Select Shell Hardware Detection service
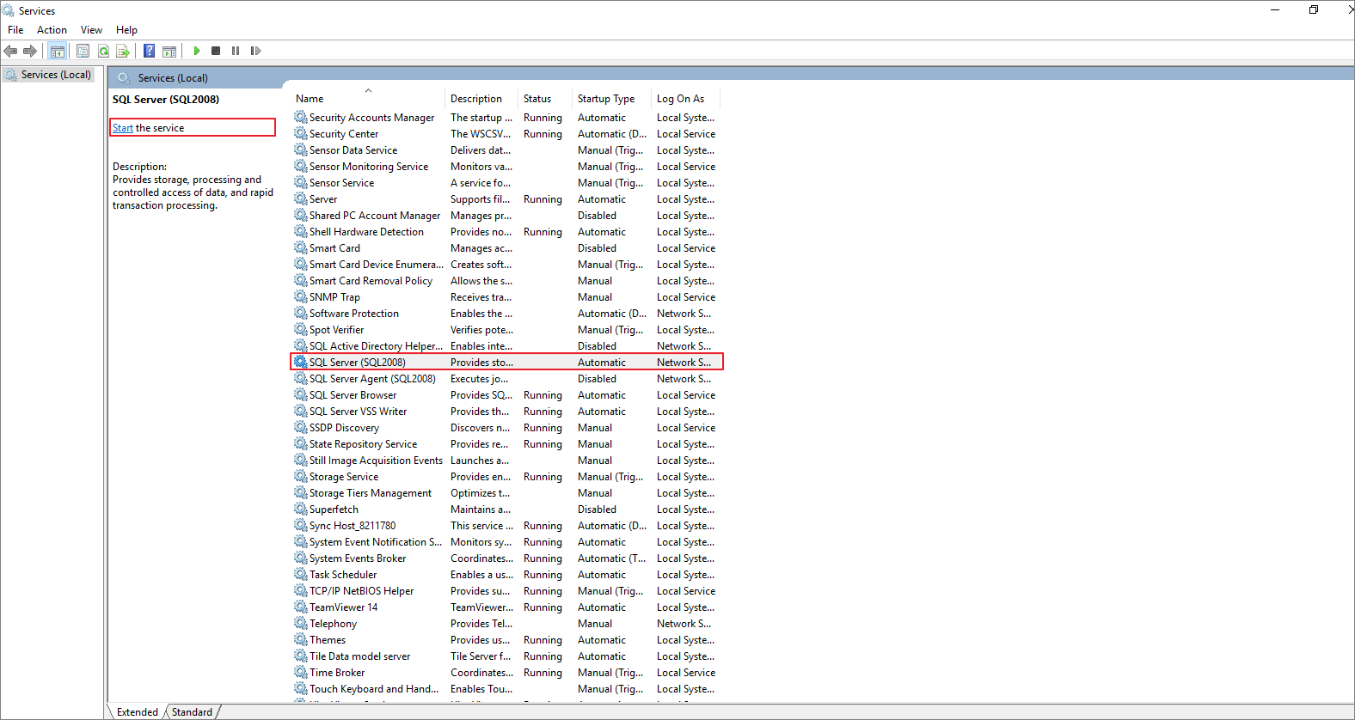The height and width of the screenshot is (720, 1355). tap(366, 232)
